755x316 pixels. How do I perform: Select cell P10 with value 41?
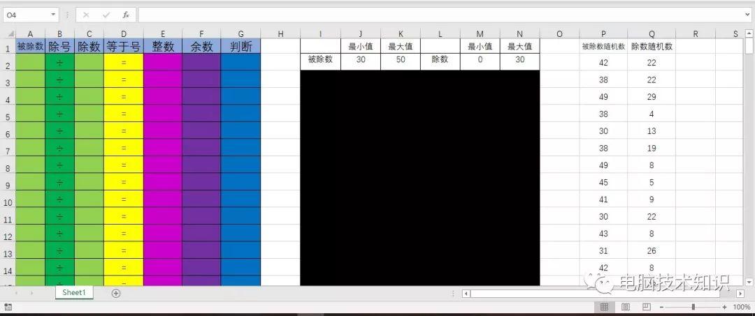click(603, 200)
